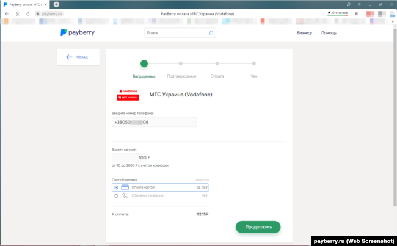Select the 'Оплата картой' radio button

pyautogui.click(x=117, y=187)
